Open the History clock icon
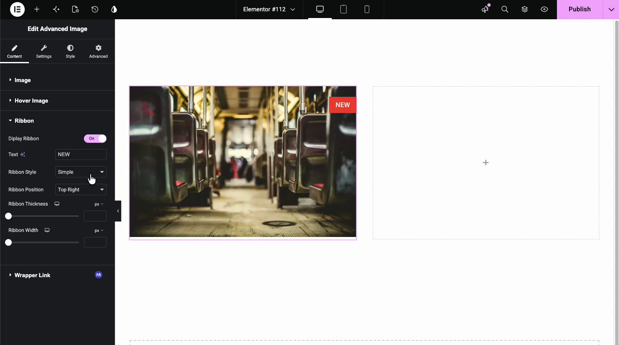Image resolution: width=619 pixels, height=345 pixels. point(95,9)
